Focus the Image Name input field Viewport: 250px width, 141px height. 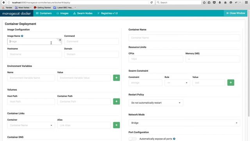(x=34, y=42)
